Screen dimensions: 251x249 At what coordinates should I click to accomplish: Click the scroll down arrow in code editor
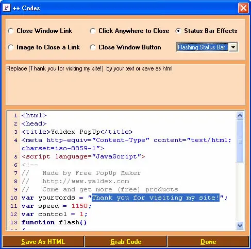[x=240, y=225]
